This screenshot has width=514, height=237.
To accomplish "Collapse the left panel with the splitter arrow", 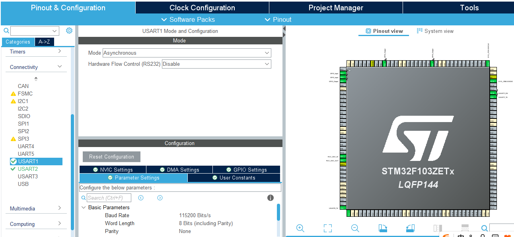I will coord(284,29).
